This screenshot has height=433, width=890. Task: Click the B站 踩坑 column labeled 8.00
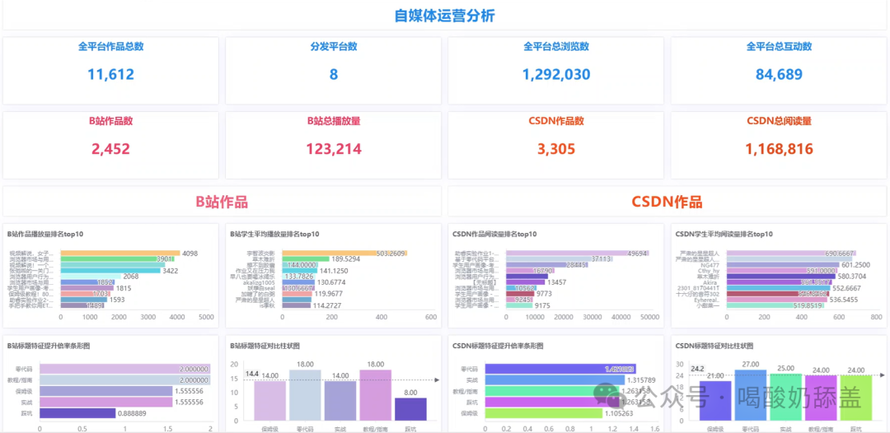coord(410,409)
